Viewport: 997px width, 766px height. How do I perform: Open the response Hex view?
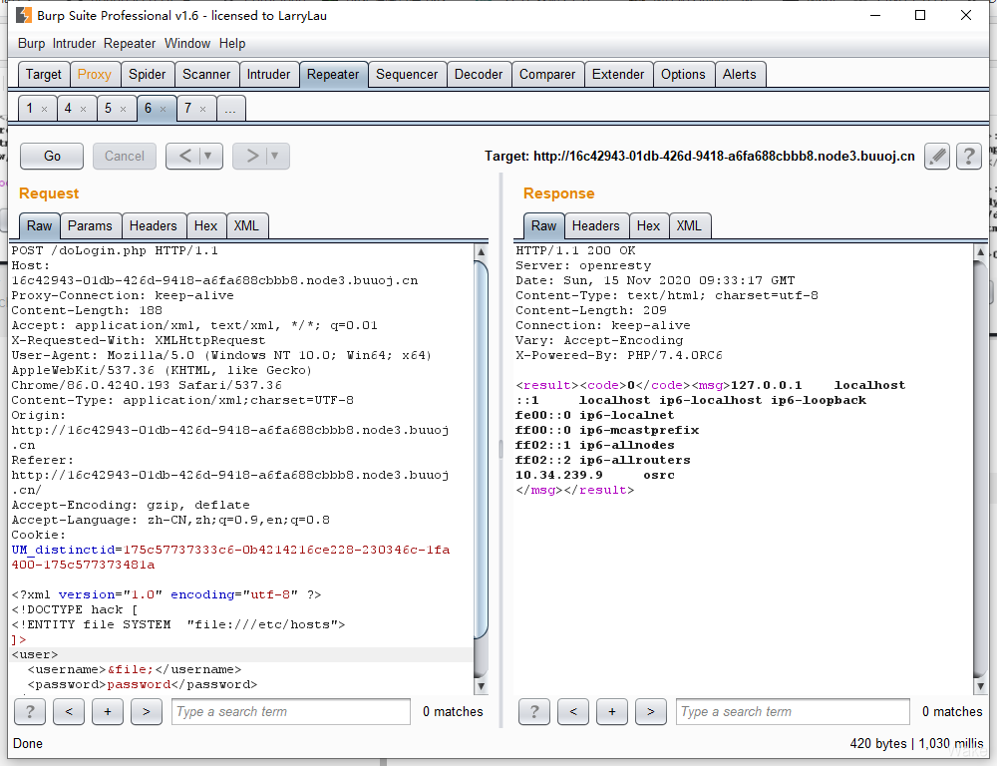(649, 225)
